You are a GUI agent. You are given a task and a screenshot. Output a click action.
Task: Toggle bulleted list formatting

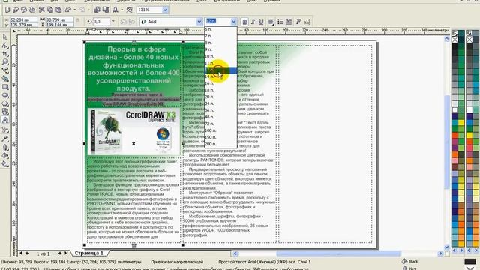[280, 22]
